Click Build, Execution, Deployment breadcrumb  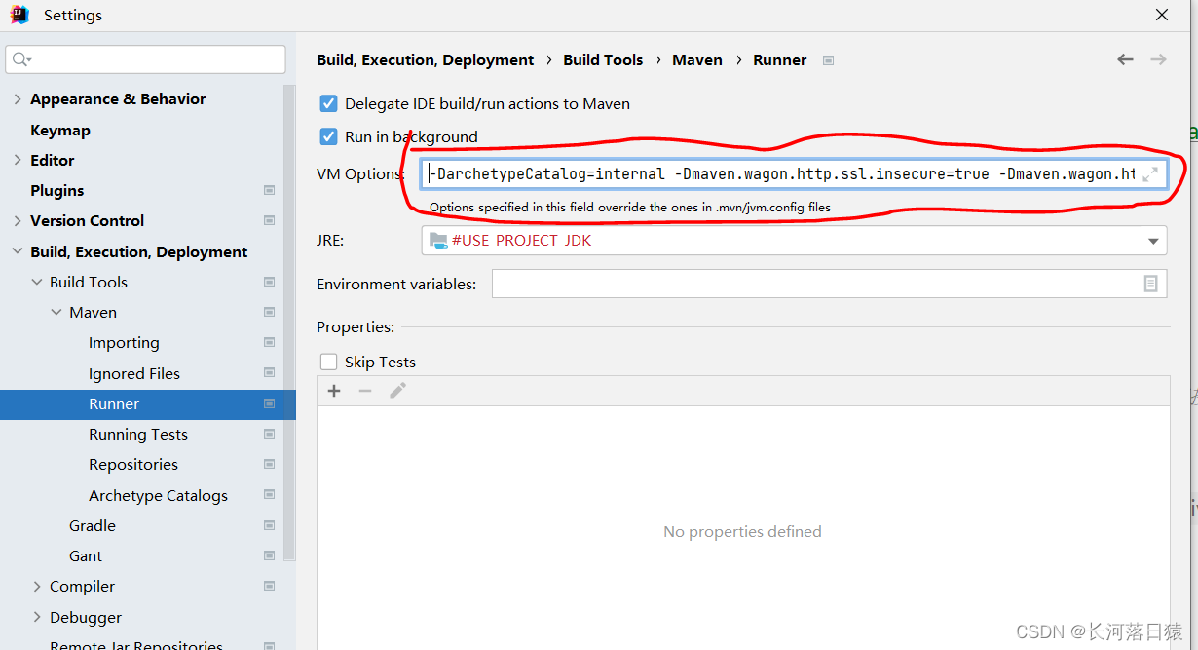(426, 60)
